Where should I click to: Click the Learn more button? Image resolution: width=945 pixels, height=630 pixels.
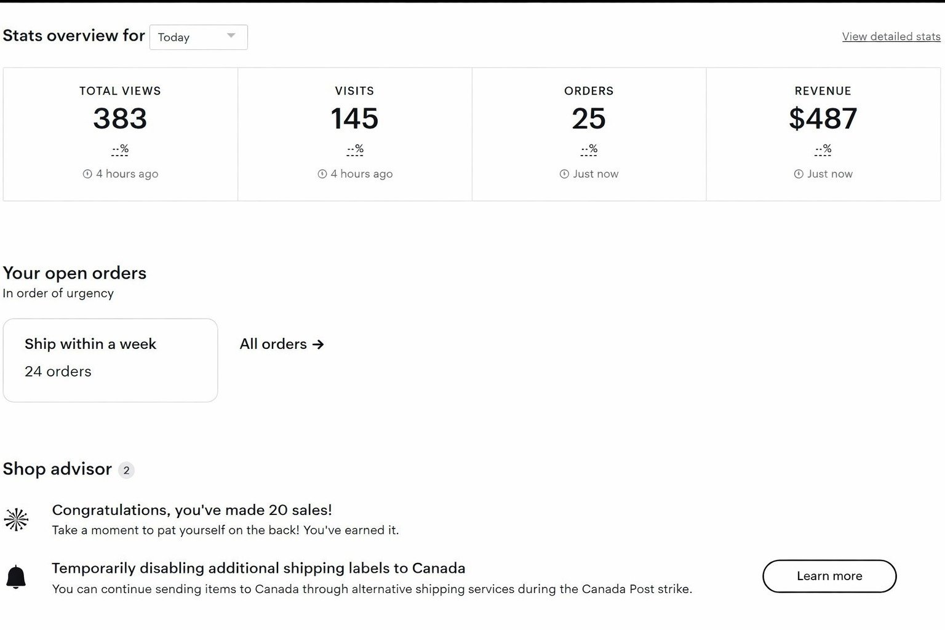click(x=829, y=576)
